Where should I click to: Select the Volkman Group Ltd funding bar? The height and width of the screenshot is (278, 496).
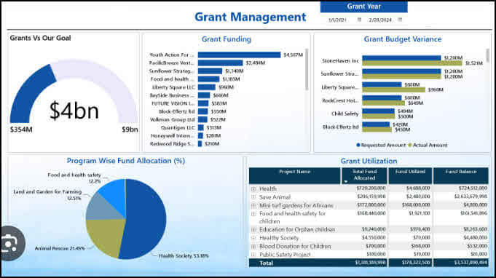pos(202,119)
